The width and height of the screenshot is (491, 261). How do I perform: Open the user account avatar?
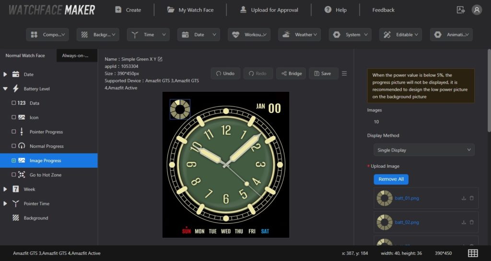(477, 10)
